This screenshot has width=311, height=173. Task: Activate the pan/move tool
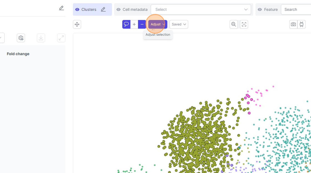77,24
